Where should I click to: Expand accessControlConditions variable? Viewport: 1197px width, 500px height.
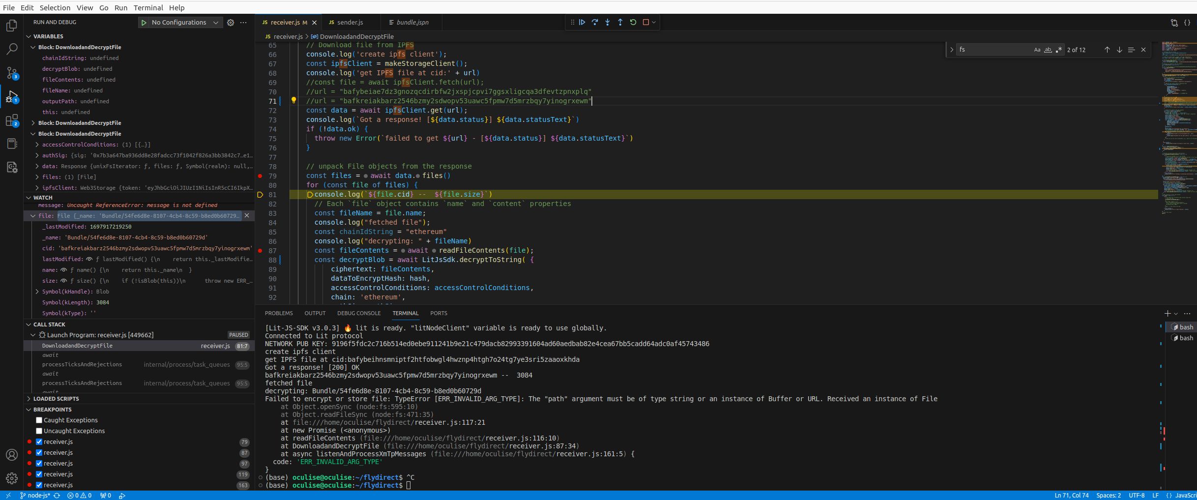(x=37, y=145)
